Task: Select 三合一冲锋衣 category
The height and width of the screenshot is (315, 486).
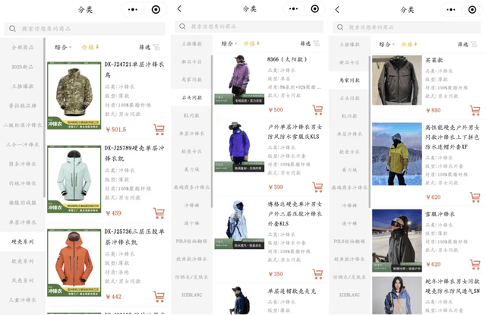Action: click(22, 145)
